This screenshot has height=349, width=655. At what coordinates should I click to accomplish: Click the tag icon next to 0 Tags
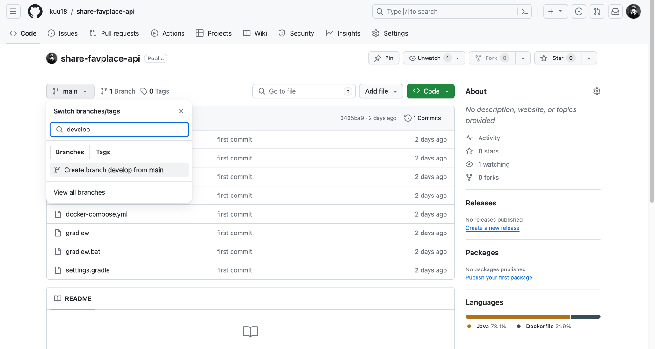(x=144, y=91)
